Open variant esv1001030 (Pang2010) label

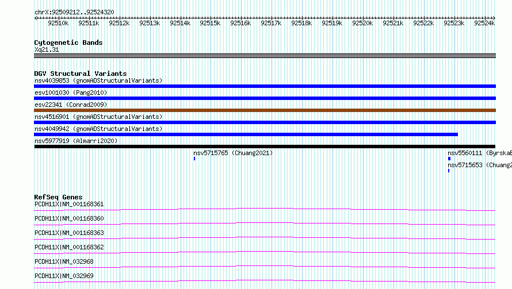(71, 93)
